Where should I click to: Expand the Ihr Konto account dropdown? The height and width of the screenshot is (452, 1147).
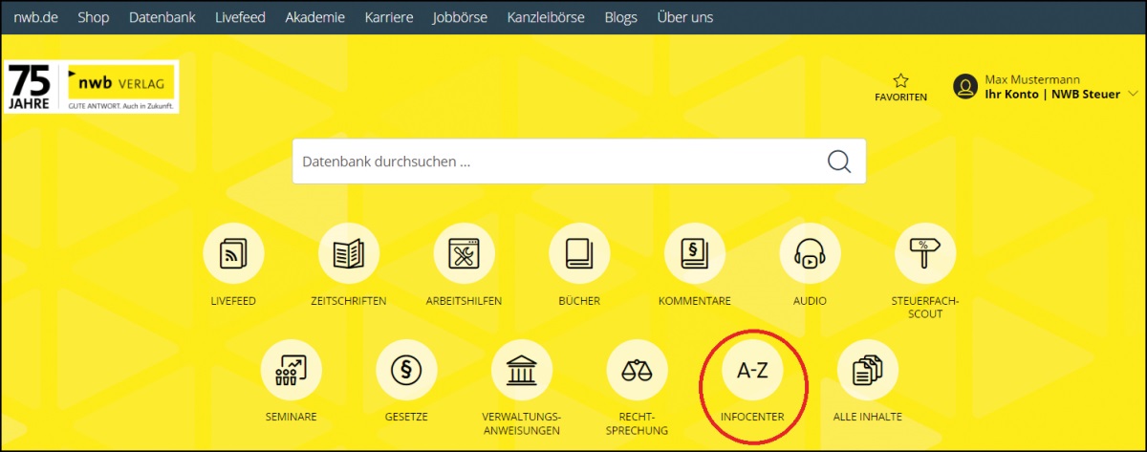click(x=1133, y=94)
